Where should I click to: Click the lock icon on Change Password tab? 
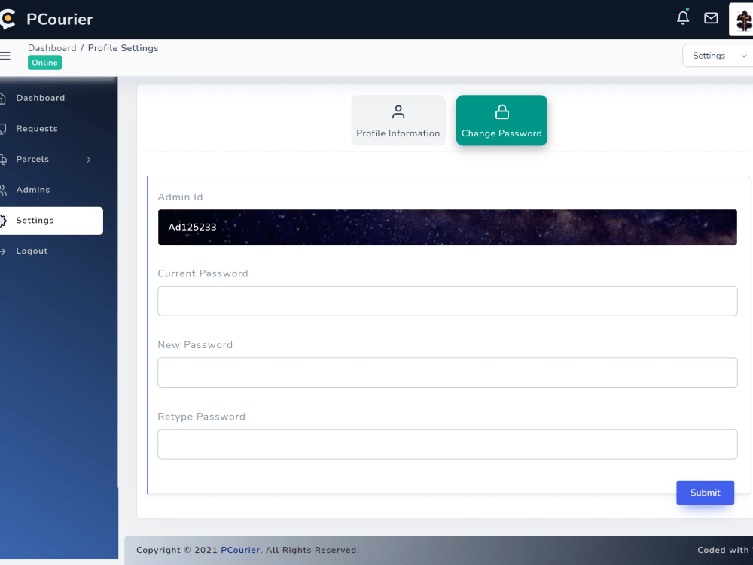(501, 112)
